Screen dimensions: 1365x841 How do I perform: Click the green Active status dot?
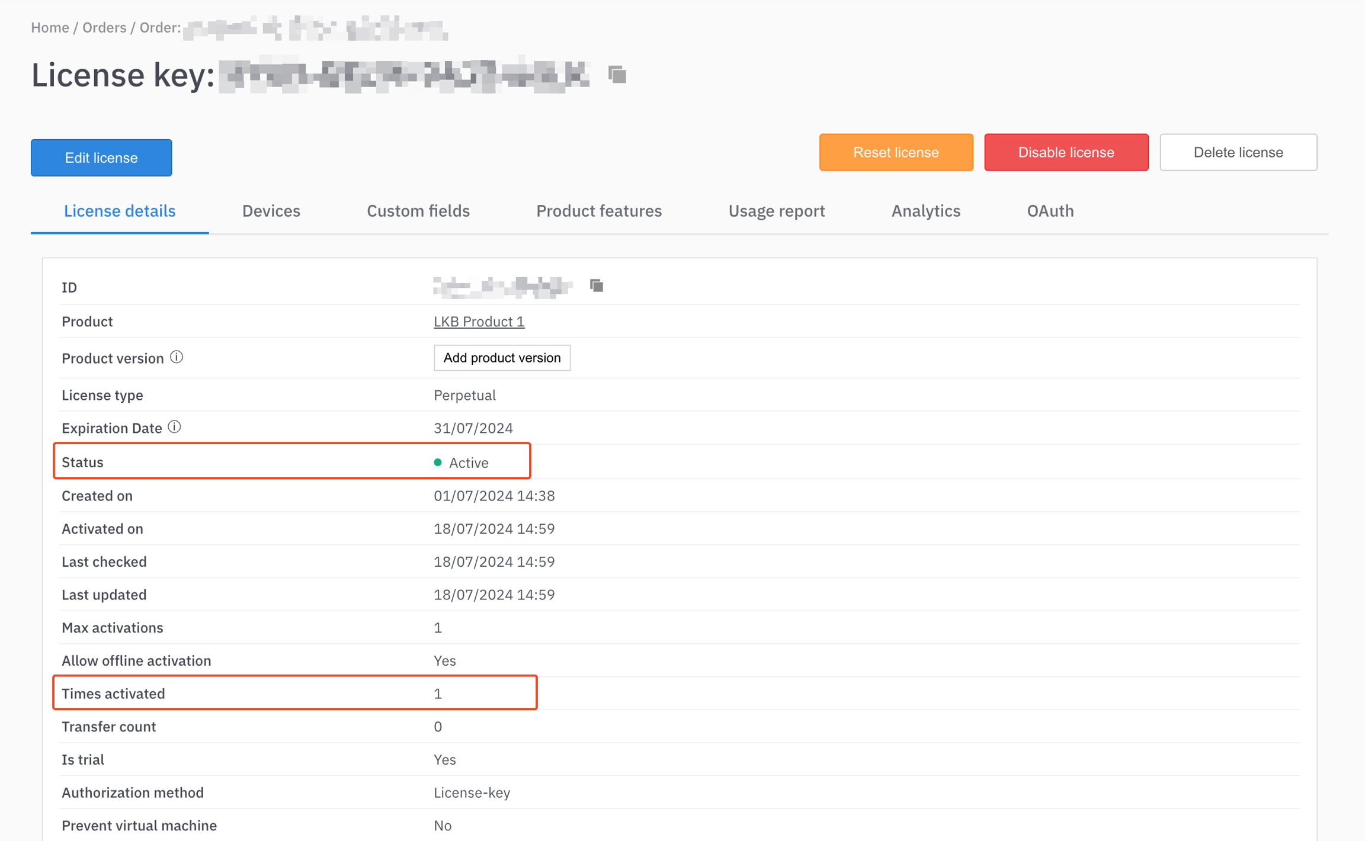438,463
